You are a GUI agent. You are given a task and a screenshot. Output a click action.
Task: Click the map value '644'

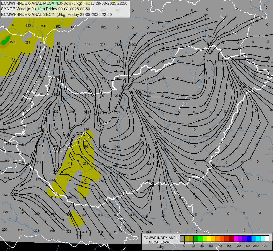click(x=148, y=164)
